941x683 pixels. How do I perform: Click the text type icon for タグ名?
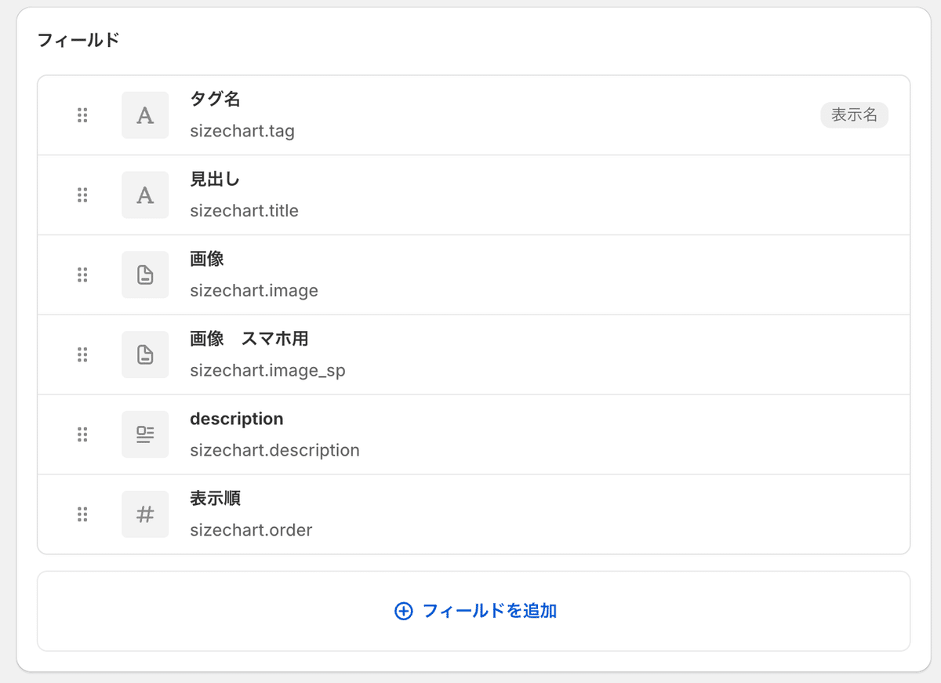(145, 115)
